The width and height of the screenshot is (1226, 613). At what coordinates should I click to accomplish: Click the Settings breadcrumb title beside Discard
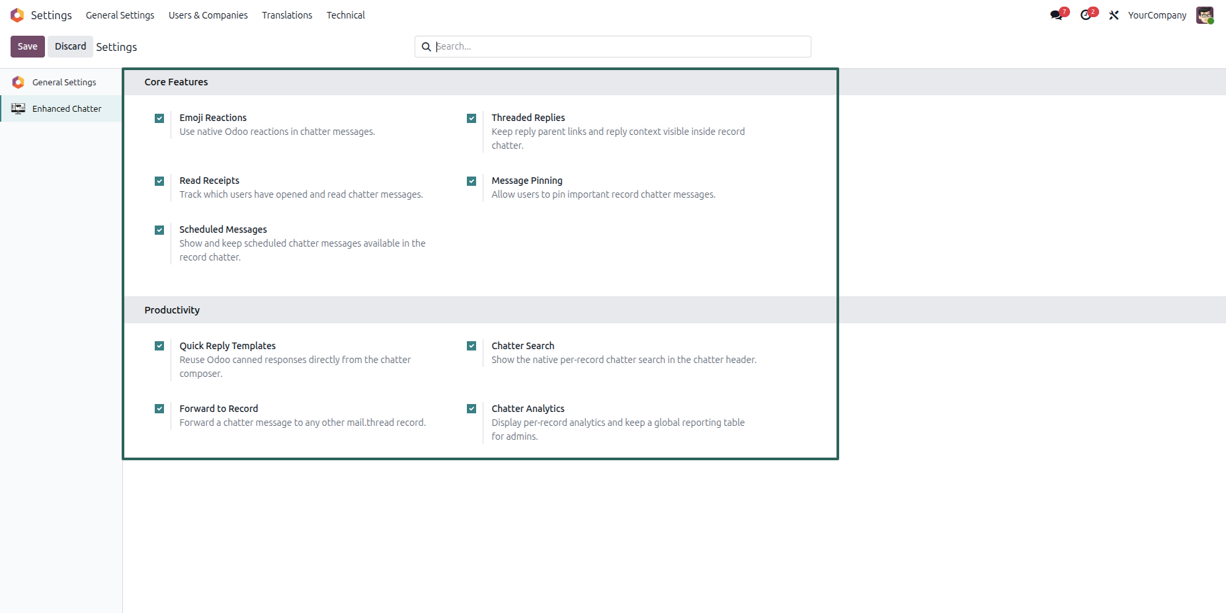click(x=116, y=47)
